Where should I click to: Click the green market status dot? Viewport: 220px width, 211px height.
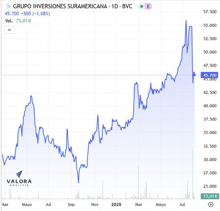pos(141,6)
